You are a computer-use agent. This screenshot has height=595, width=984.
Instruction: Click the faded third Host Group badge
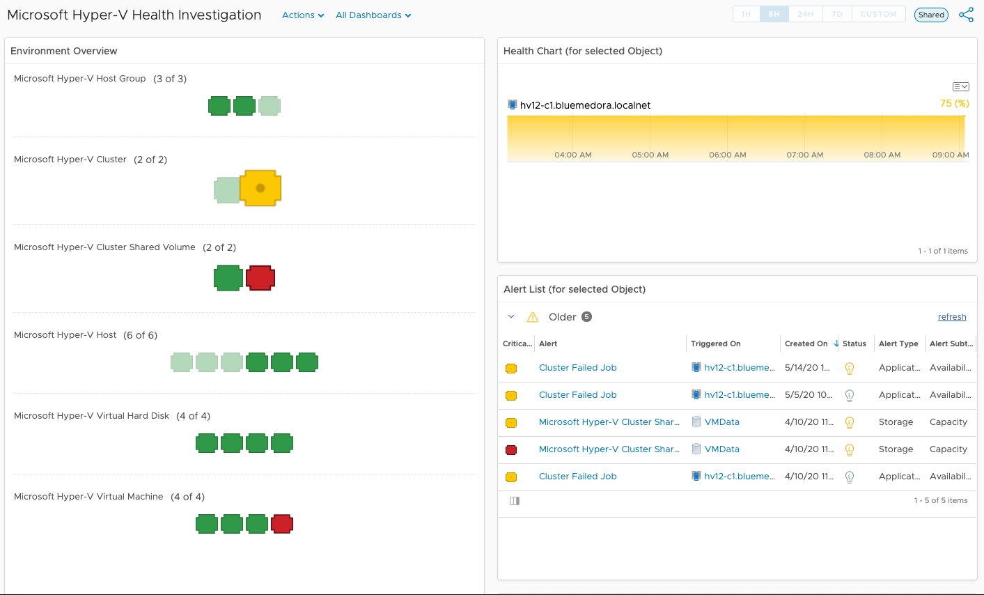point(270,106)
